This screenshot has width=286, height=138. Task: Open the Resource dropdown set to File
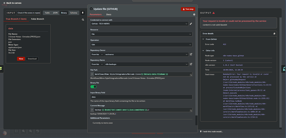[x=141, y=34]
